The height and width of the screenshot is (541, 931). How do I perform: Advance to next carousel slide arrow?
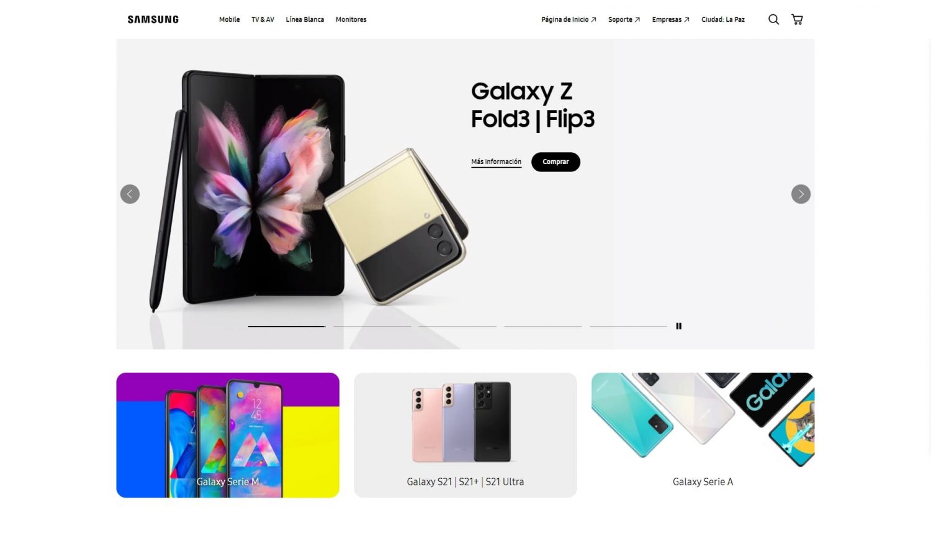pos(801,194)
